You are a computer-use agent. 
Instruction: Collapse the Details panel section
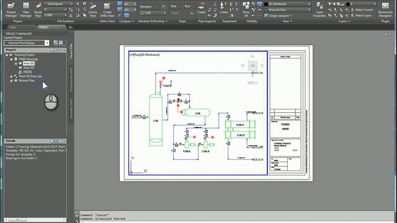click(65, 141)
